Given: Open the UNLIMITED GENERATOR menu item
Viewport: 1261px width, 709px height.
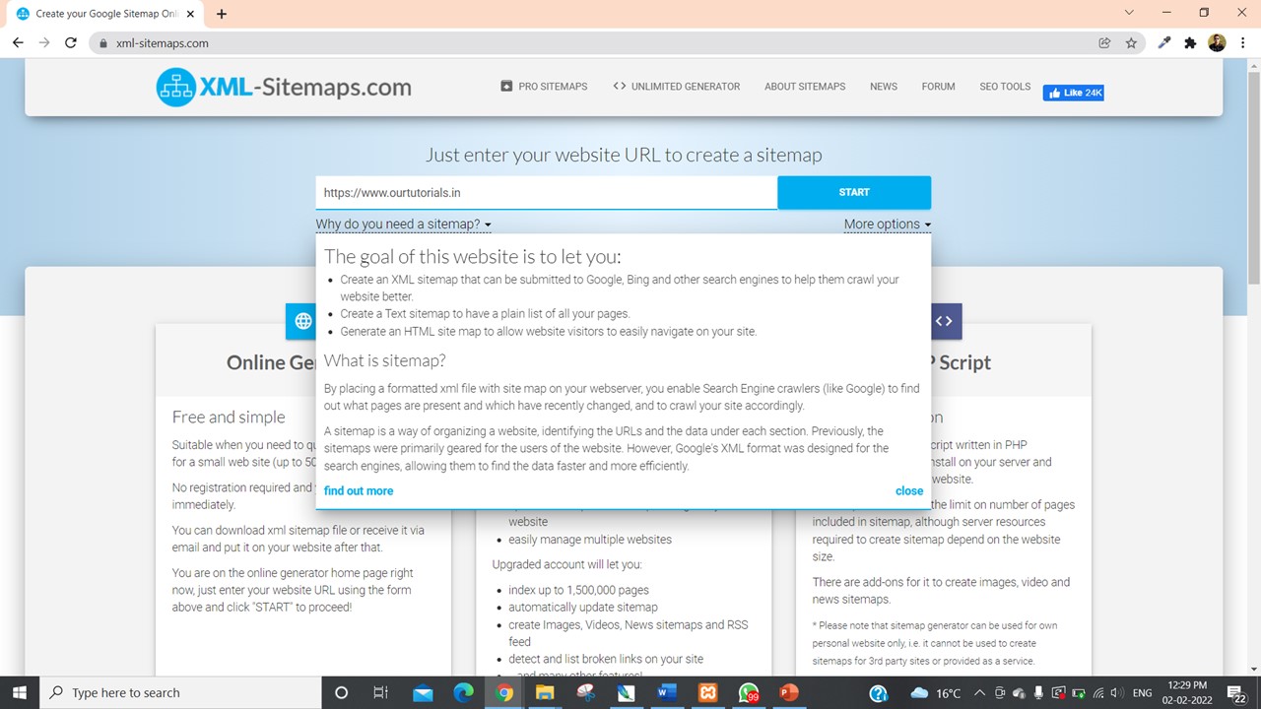Looking at the screenshot, I should [x=676, y=87].
